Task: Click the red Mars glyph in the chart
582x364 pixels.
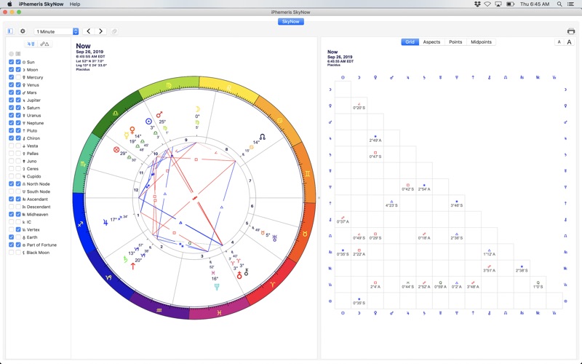Action: 159,114
